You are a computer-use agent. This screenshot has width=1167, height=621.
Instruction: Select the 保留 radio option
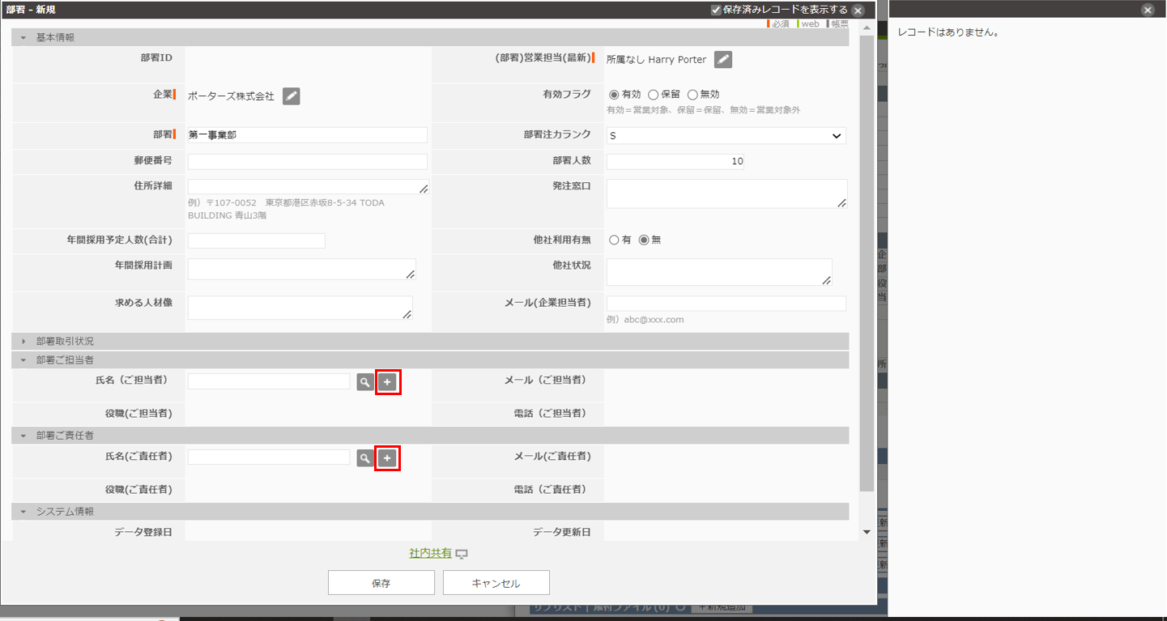[654, 95]
